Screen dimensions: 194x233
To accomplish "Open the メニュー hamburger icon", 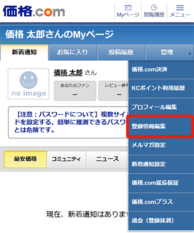I will 180,11.
